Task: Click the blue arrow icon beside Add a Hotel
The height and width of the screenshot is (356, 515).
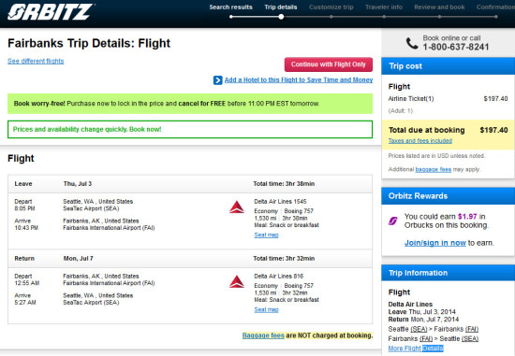Action: tap(218, 80)
